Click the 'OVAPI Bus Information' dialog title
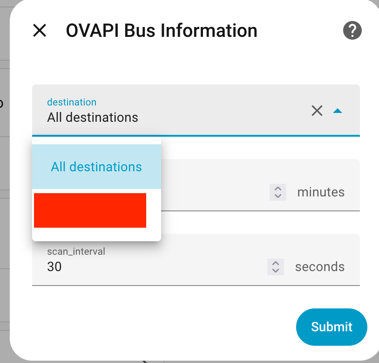Viewport: 379px width, 363px height. 162,31
